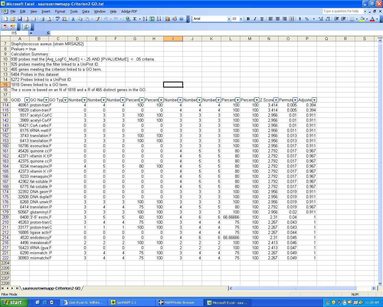This screenshot has height=307, width=383.
Task: Open the Data menu
Action: [86, 11]
